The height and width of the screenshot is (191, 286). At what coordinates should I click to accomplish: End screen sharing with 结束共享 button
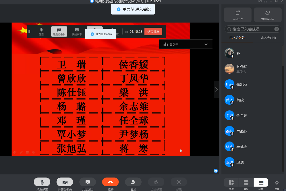pos(153,31)
